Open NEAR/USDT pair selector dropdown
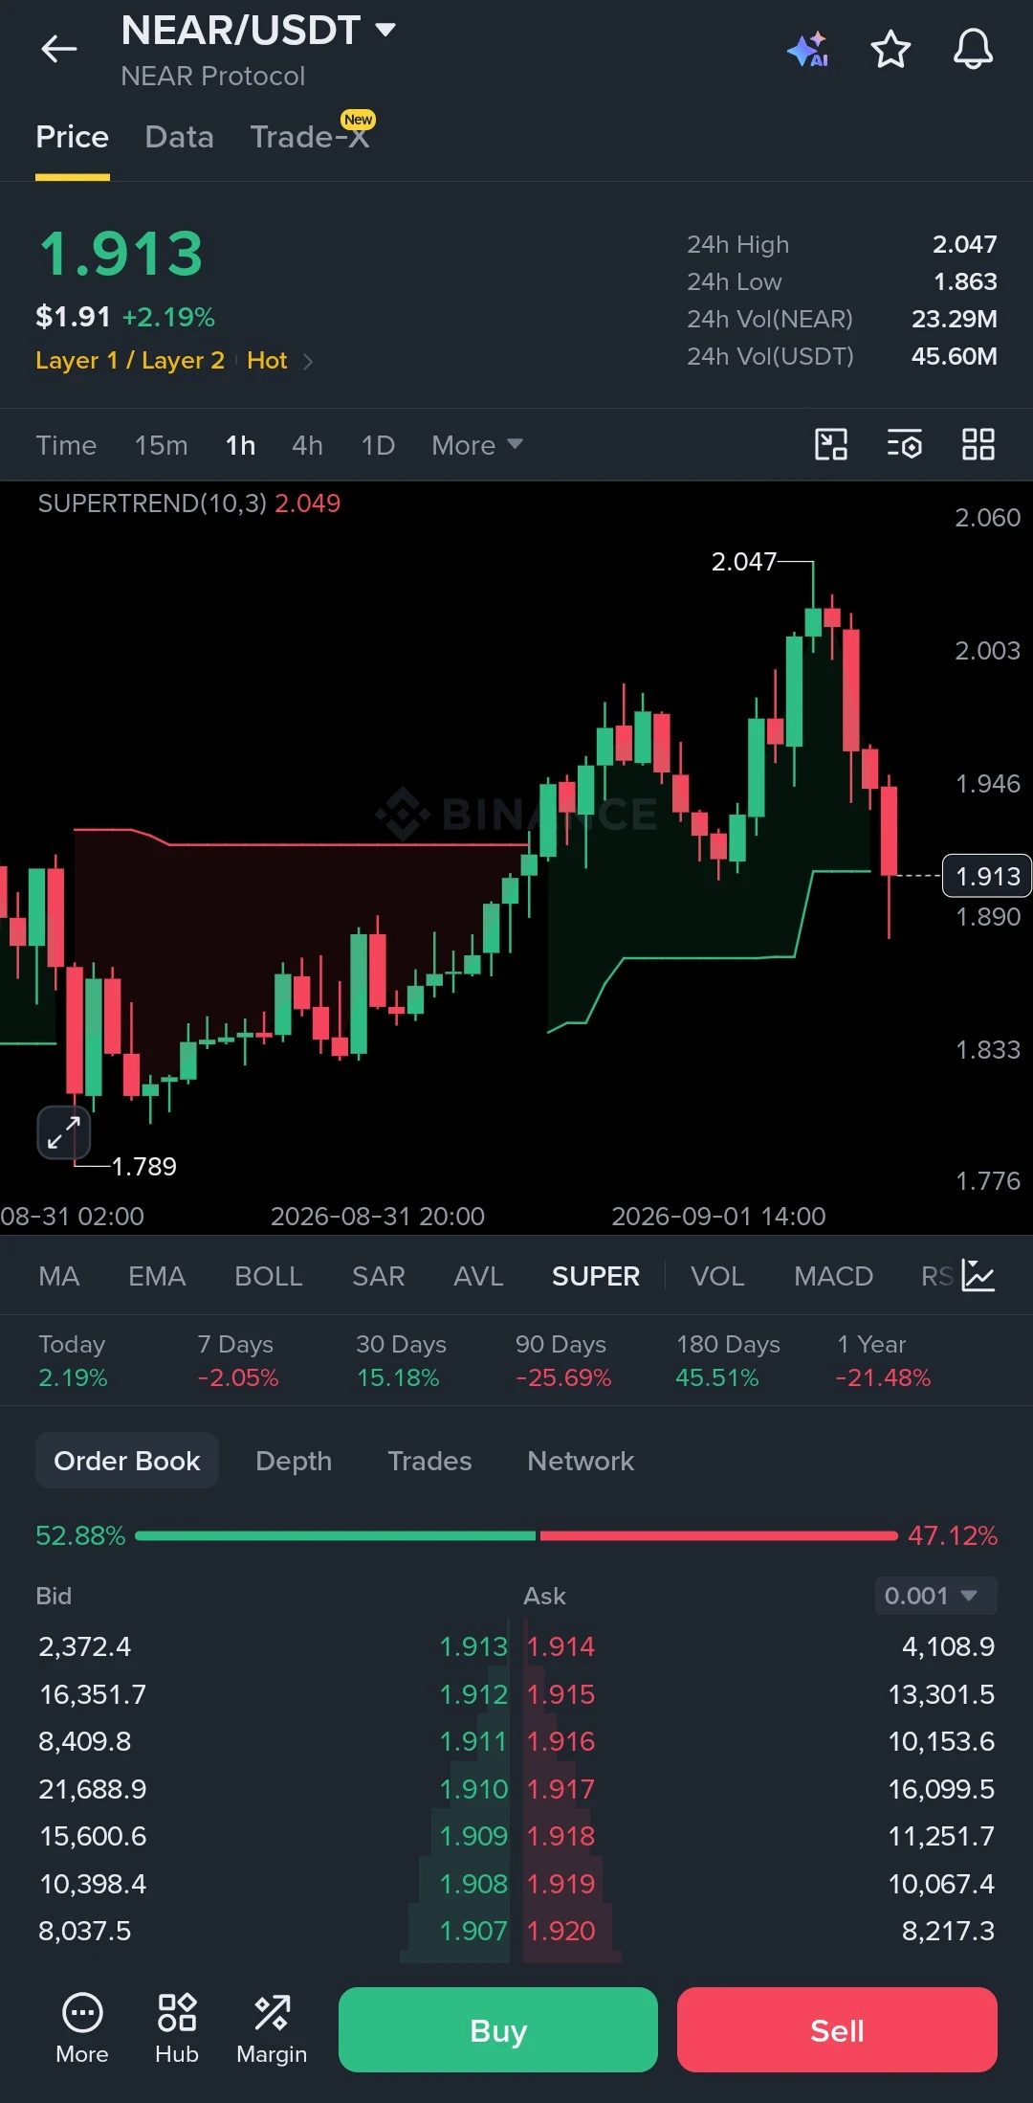 coord(258,31)
